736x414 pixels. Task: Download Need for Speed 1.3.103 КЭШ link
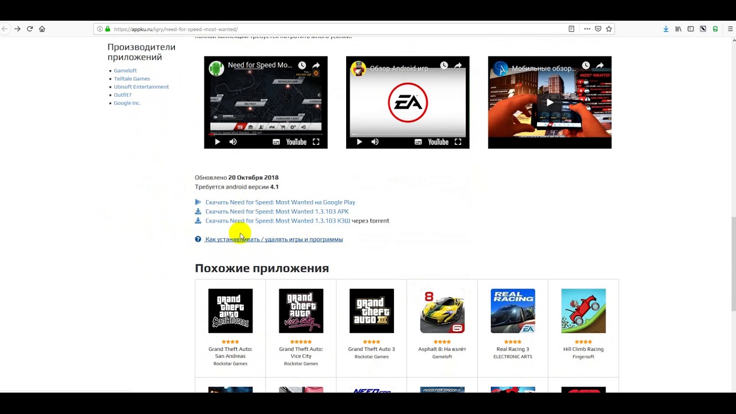pyautogui.click(x=278, y=221)
